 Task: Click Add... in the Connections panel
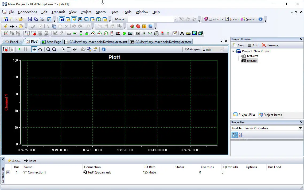click(14, 161)
